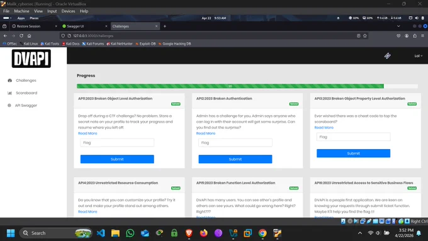Focus the Flag field for API1:2023
The image size is (428, 241).
click(117, 143)
